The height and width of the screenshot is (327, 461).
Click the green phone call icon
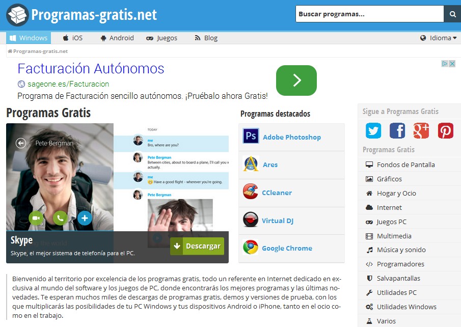60,218
